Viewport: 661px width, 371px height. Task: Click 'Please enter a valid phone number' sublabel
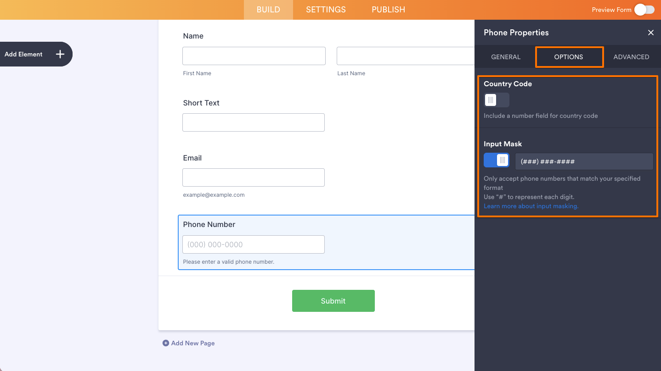point(228,262)
